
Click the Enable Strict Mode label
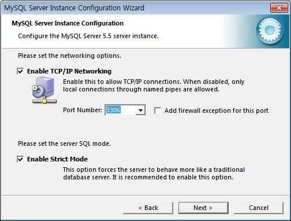tap(58, 159)
